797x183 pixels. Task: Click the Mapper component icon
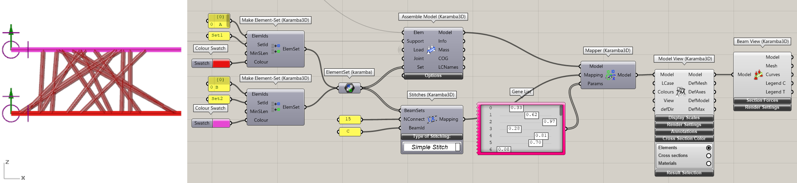(610, 75)
